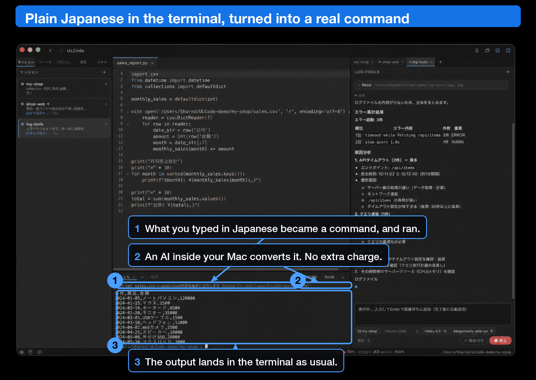Click the red 停止 stop button
This screenshot has width=536, height=380.
click(x=500, y=340)
